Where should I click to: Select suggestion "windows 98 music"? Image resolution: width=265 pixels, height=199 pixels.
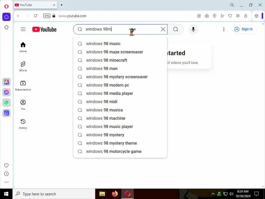[120, 44]
